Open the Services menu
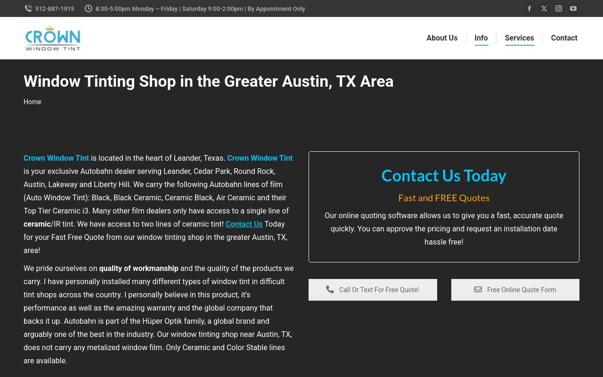Image resolution: width=603 pixels, height=377 pixels. tap(519, 38)
